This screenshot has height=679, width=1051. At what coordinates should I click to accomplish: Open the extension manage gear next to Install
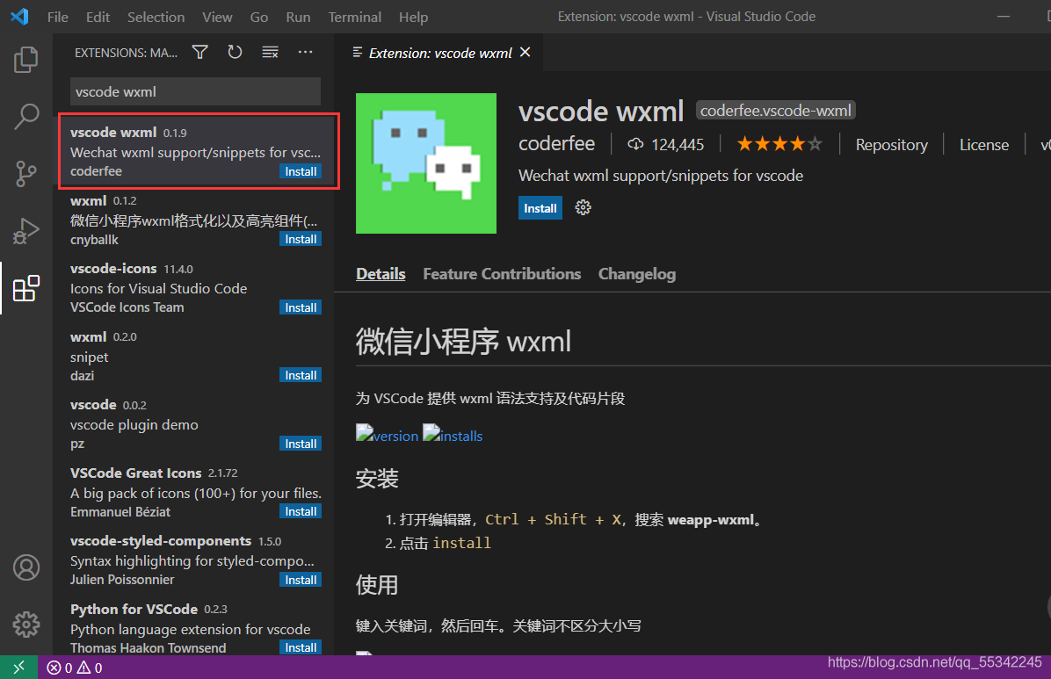tap(583, 208)
